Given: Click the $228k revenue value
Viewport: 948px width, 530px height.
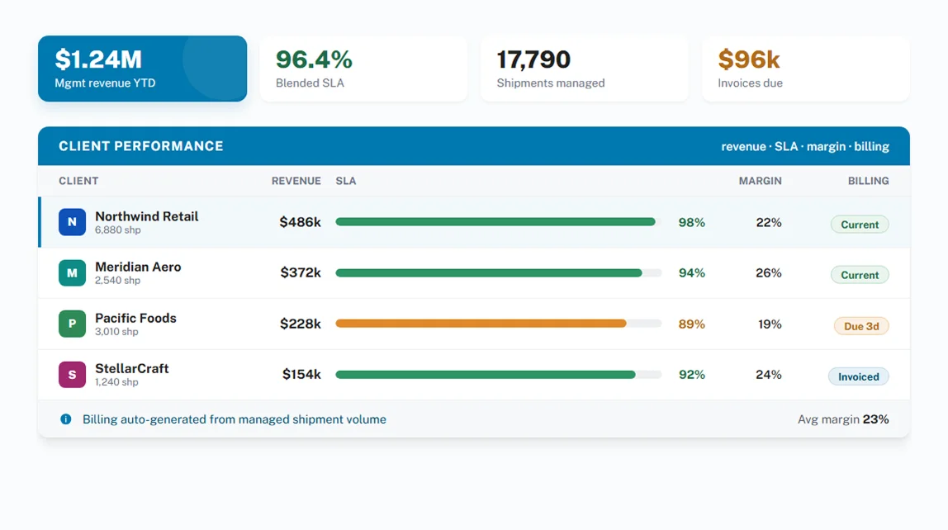Looking at the screenshot, I should [x=301, y=324].
